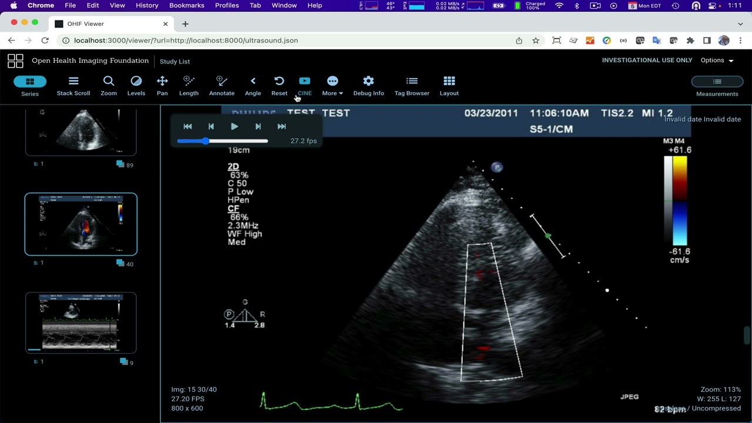This screenshot has height=423, width=752.
Task: Skip to last cine frame
Action: tap(281, 126)
